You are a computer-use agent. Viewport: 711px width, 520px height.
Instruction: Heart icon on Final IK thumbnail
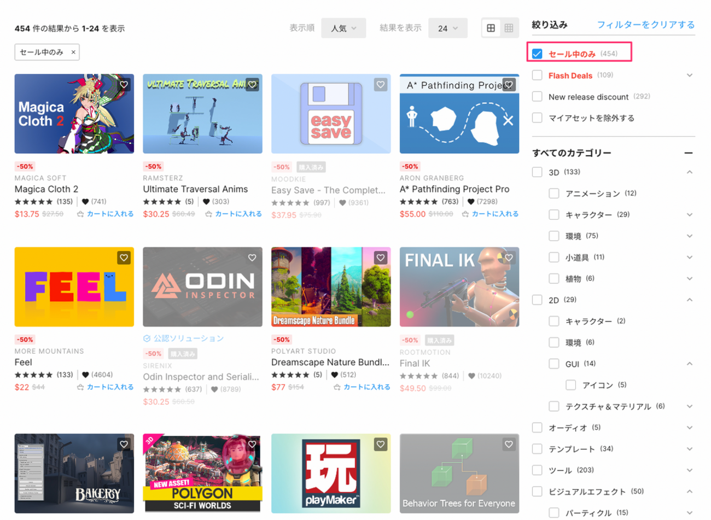pos(509,258)
